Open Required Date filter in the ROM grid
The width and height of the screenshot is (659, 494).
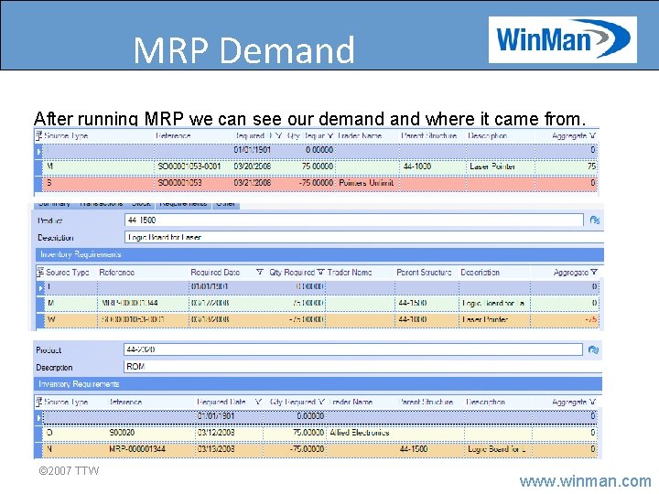[258, 402]
